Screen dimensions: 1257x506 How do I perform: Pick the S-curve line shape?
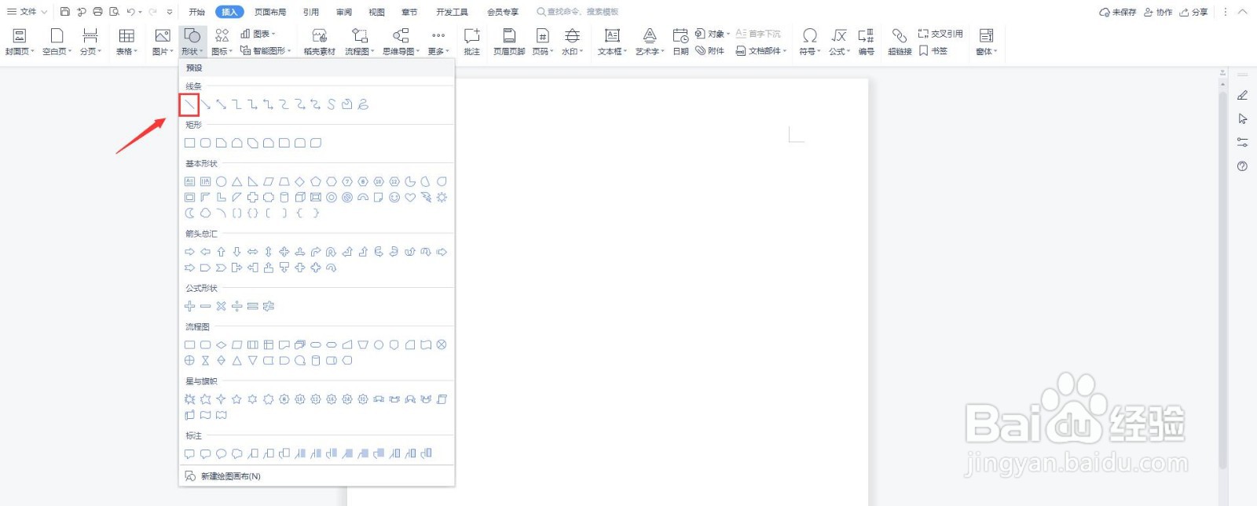tap(331, 104)
